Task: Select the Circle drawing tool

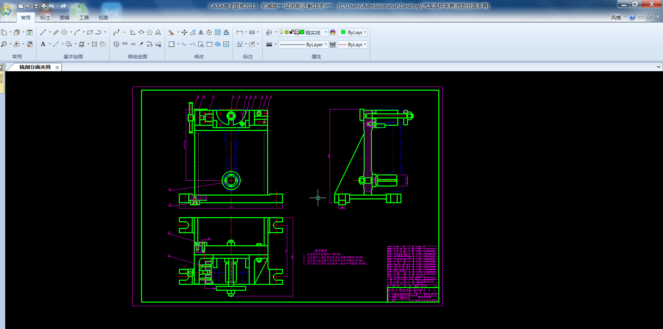Action: (64, 32)
